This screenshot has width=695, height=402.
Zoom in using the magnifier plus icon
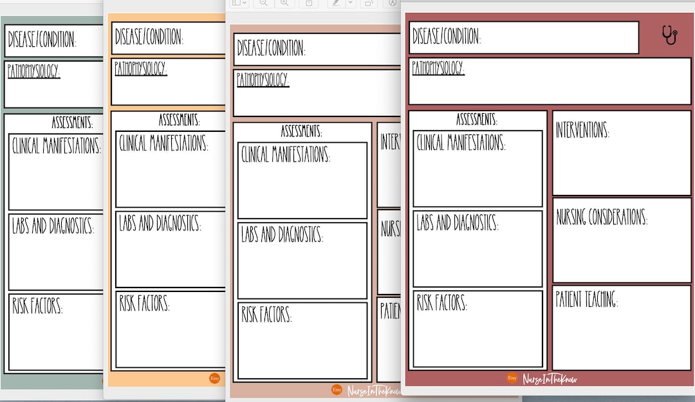pyautogui.click(x=284, y=3)
